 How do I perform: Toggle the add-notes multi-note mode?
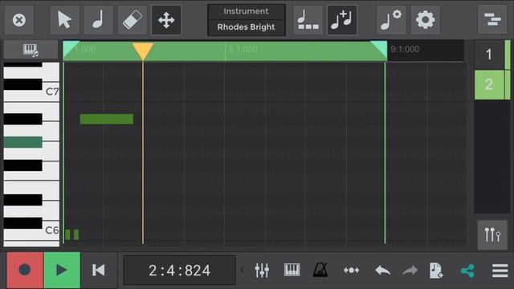tap(342, 20)
